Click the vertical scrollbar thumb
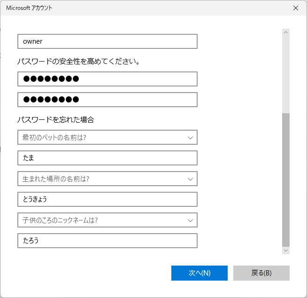This screenshot has height=298, width=307. 286,179
